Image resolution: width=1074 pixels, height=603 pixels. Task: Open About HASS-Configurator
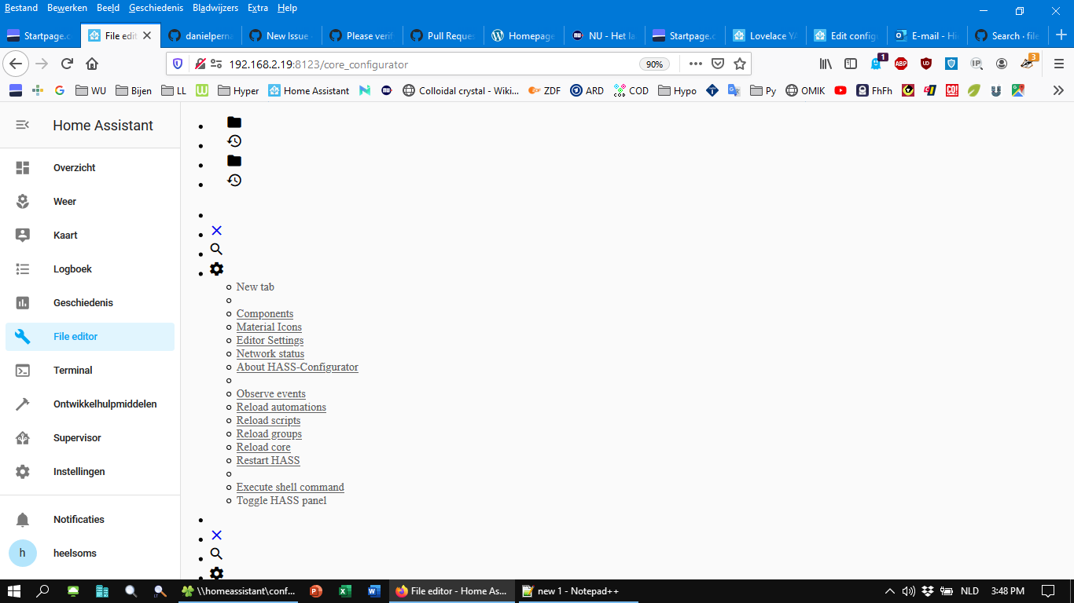tap(296, 367)
